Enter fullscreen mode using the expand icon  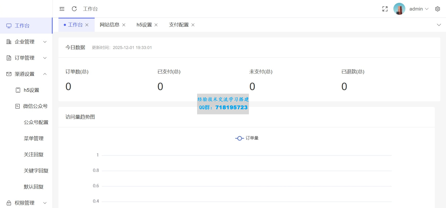pyautogui.click(x=385, y=9)
